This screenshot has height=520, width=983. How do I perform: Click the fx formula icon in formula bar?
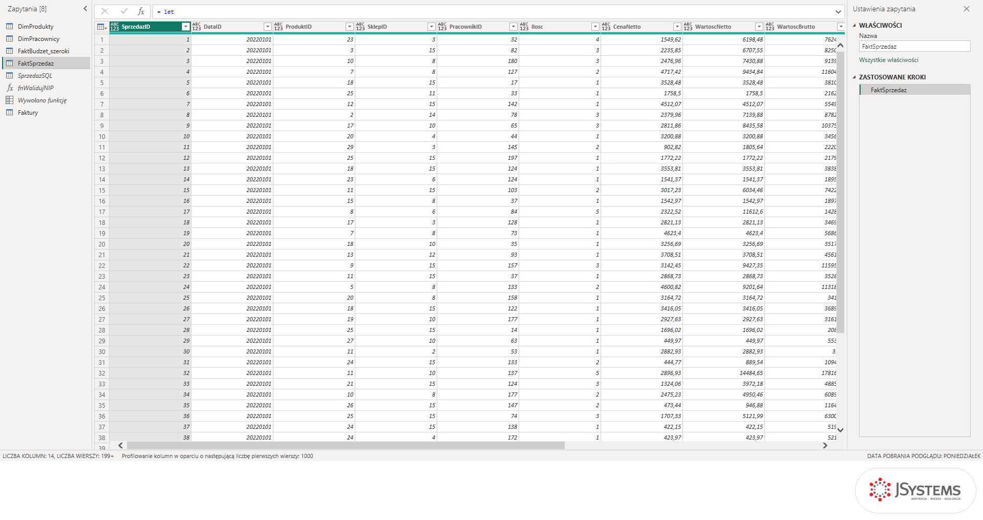(x=141, y=11)
